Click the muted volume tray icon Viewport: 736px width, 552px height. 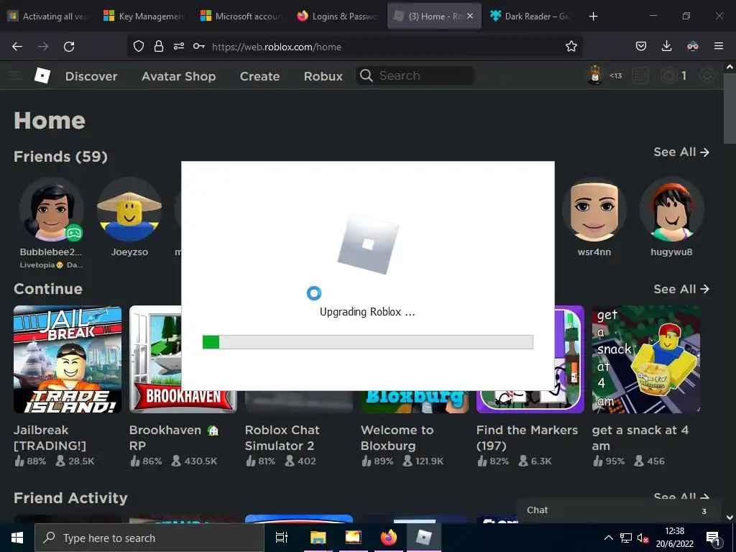(643, 538)
